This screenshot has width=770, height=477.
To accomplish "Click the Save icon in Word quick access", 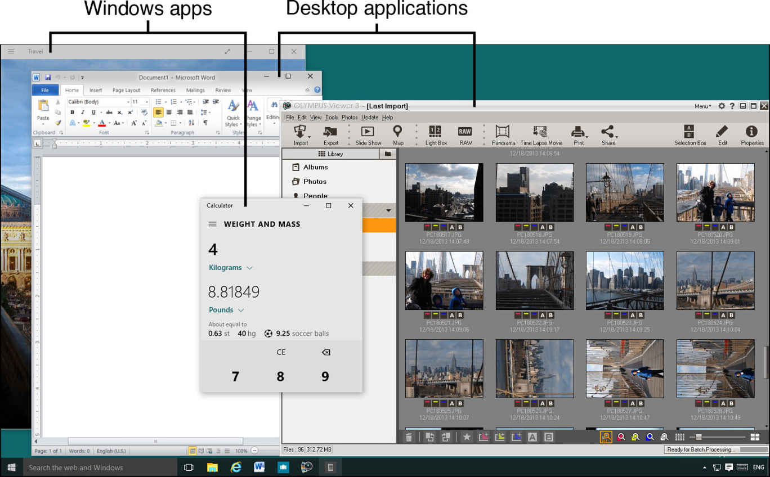I will (48, 78).
